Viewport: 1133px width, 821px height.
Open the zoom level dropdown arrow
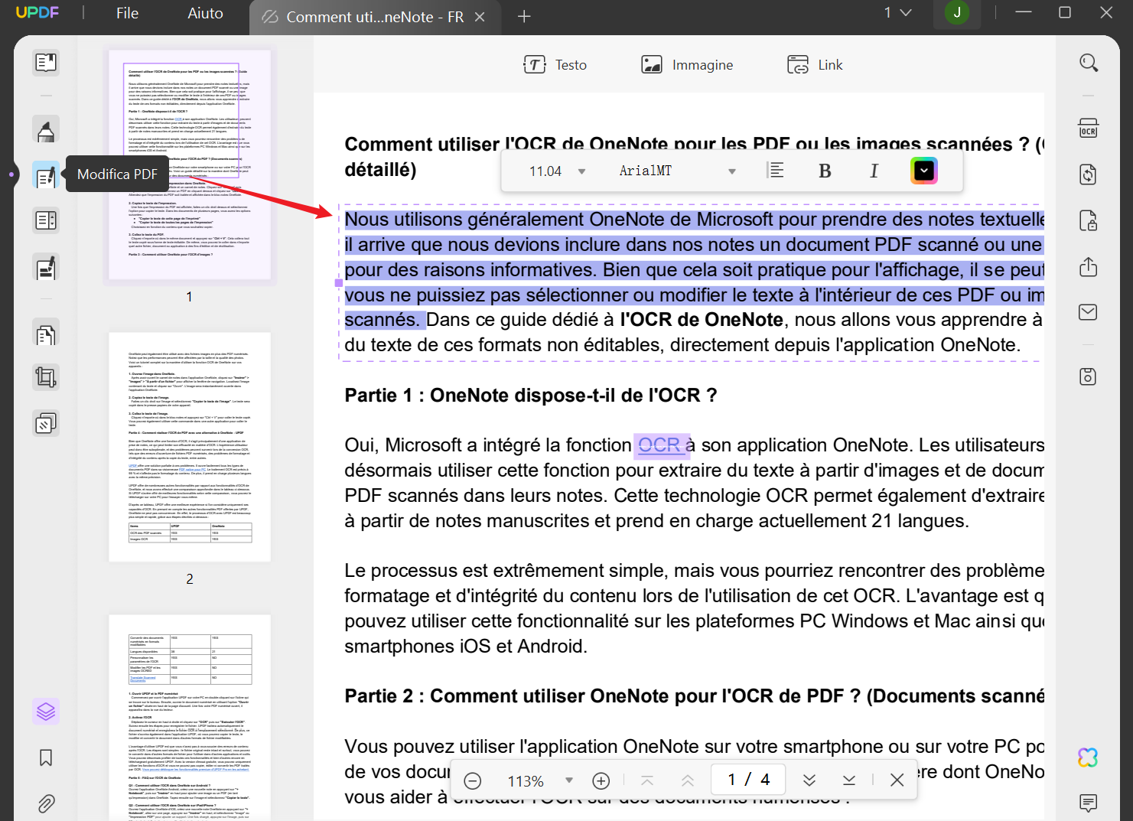point(569,780)
